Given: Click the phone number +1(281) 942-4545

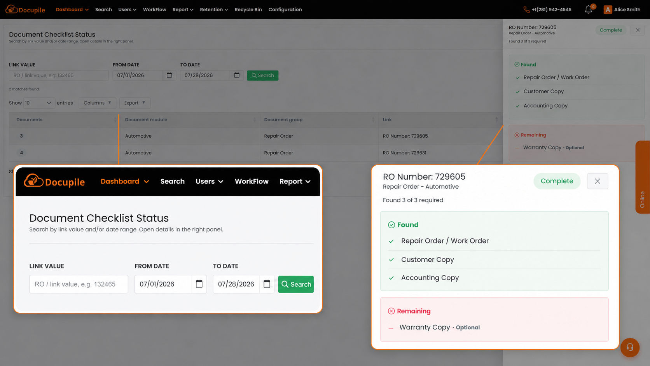Looking at the screenshot, I should click(x=551, y=9).
